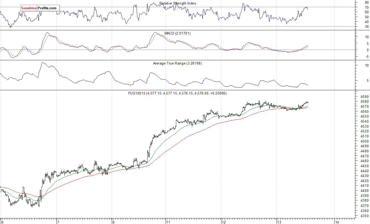
Task: Click the SunshineProfits.com logo
Action: tap(40, 8)
